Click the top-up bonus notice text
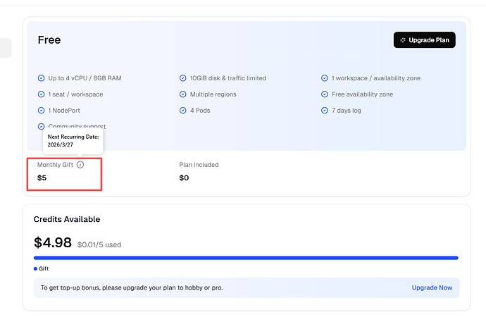 (x=132, y=287)
